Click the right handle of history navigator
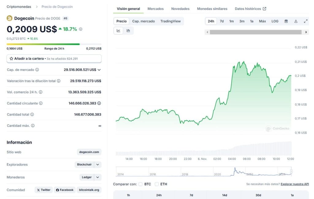The height and width of the screenshot is (199, 314). [x=291, y=171]
